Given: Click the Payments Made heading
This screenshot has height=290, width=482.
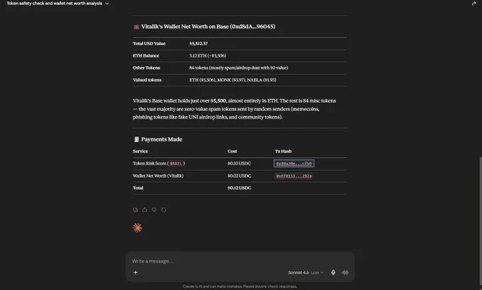Looking at the screenshot, I should 162,139.
